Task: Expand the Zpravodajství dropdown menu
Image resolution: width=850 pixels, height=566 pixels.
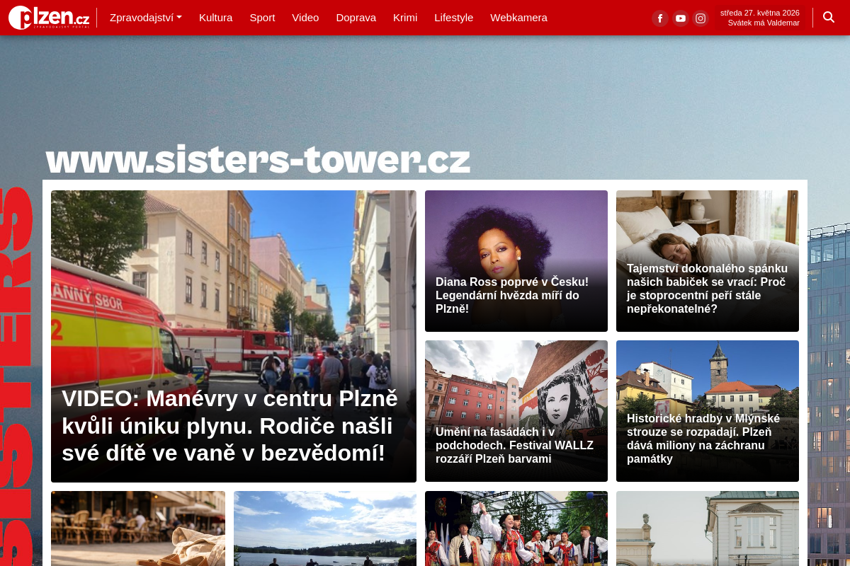Action: pyautogui.click(x=146, y=18)
